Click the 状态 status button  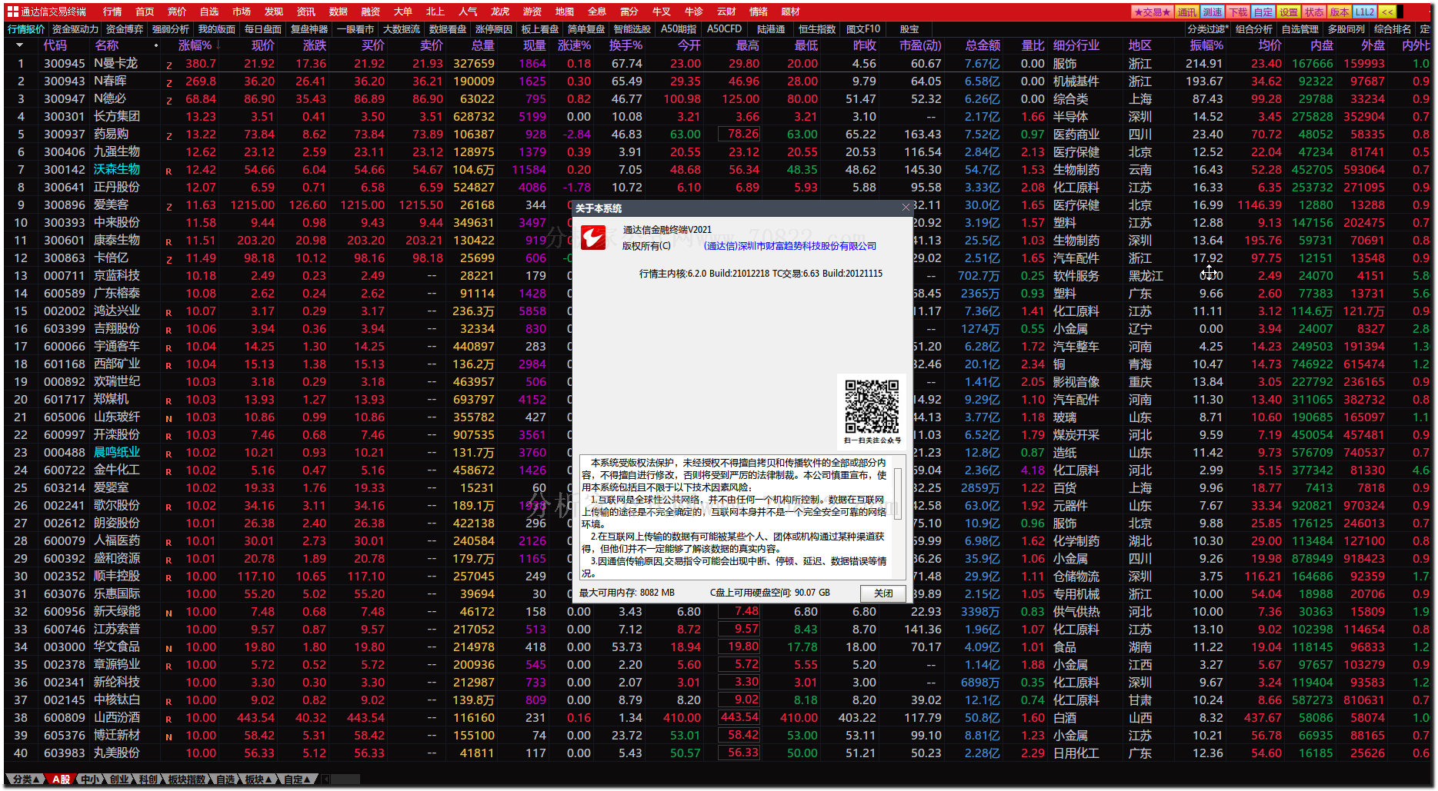(x=1314, y=12)
